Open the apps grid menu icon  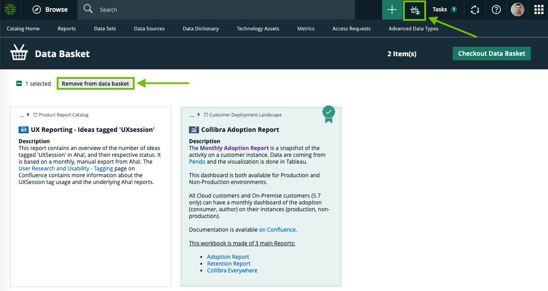click(x=538, y=10)
